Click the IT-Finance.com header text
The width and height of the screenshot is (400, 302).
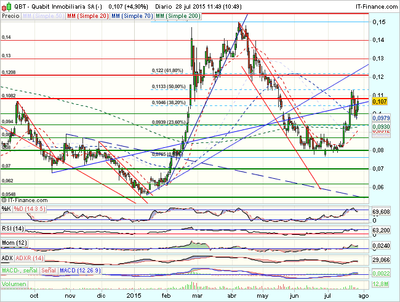point(377,7)
